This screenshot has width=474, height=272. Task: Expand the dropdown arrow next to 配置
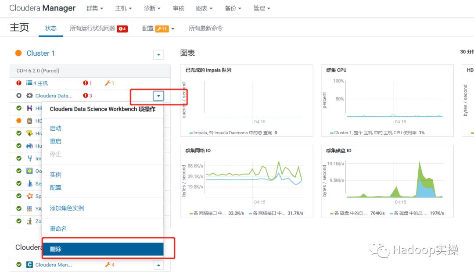(x=173, y=29)
